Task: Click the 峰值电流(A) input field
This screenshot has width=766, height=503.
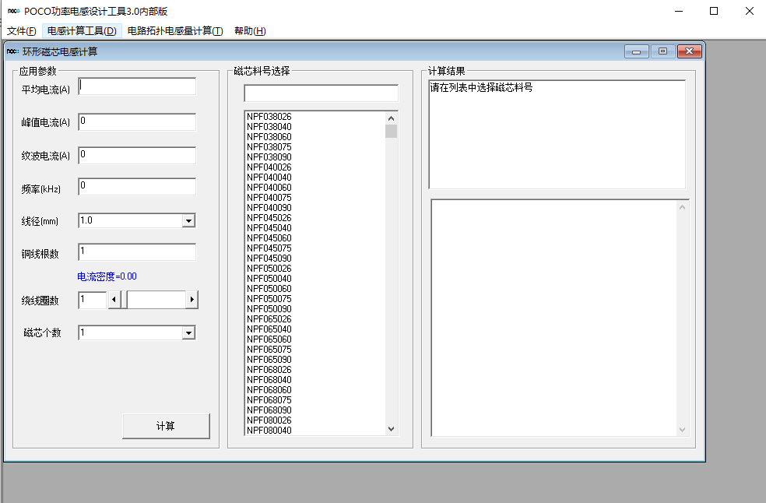Action: pos(137,121)
